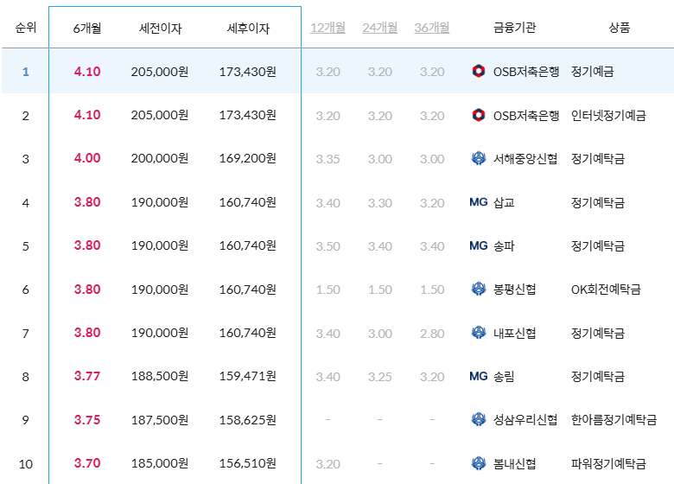The height and width of the screenshot is (484, 674).
Task: Select the 송파 institution name
Action: pos(504,245)
